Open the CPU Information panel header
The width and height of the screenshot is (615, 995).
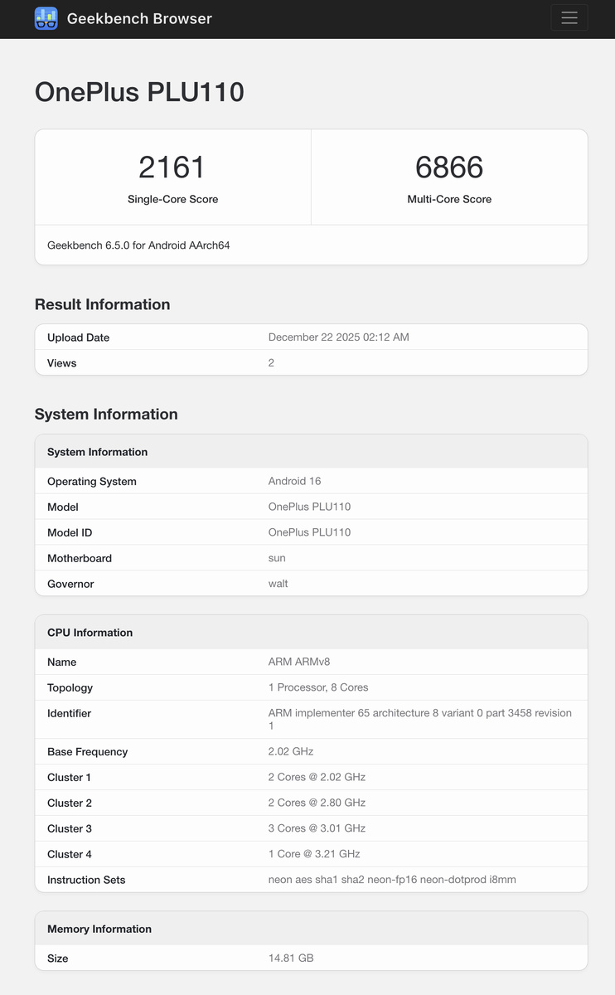[x=311, y=632]
